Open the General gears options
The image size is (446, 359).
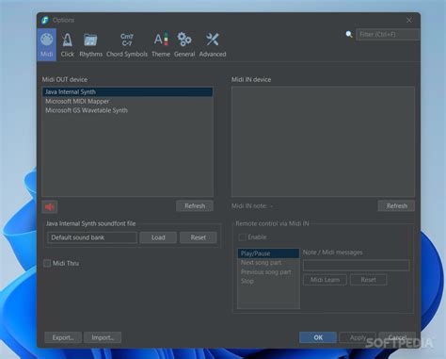(x=184, y=44)
